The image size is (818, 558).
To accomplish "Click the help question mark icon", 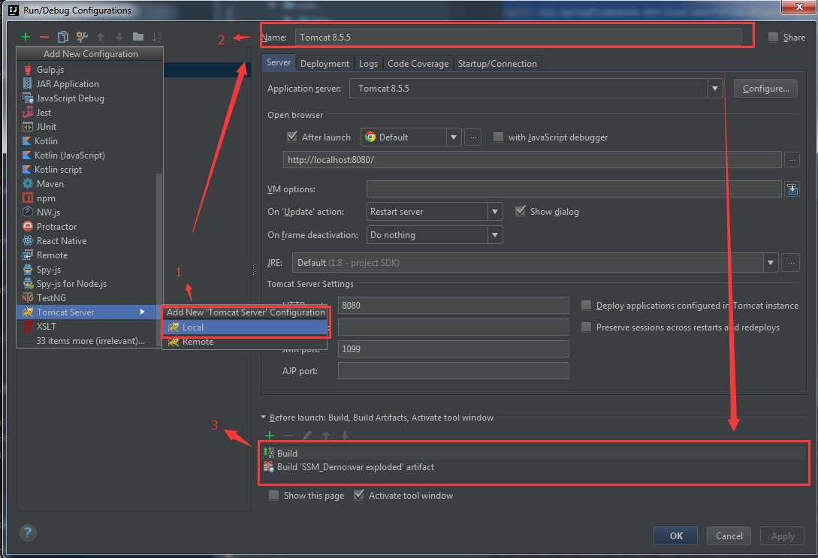I will coord(28,532).
